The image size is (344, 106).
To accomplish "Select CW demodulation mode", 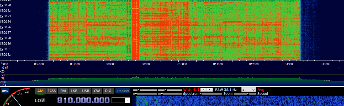I will click(x=97, y=91).
